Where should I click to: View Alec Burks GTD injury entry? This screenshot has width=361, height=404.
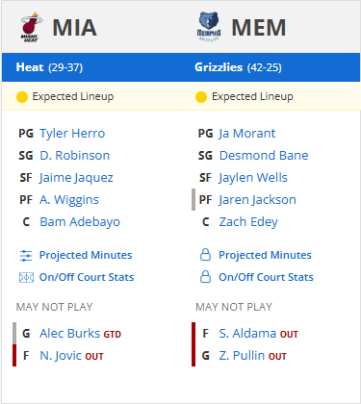click(80, 334)
